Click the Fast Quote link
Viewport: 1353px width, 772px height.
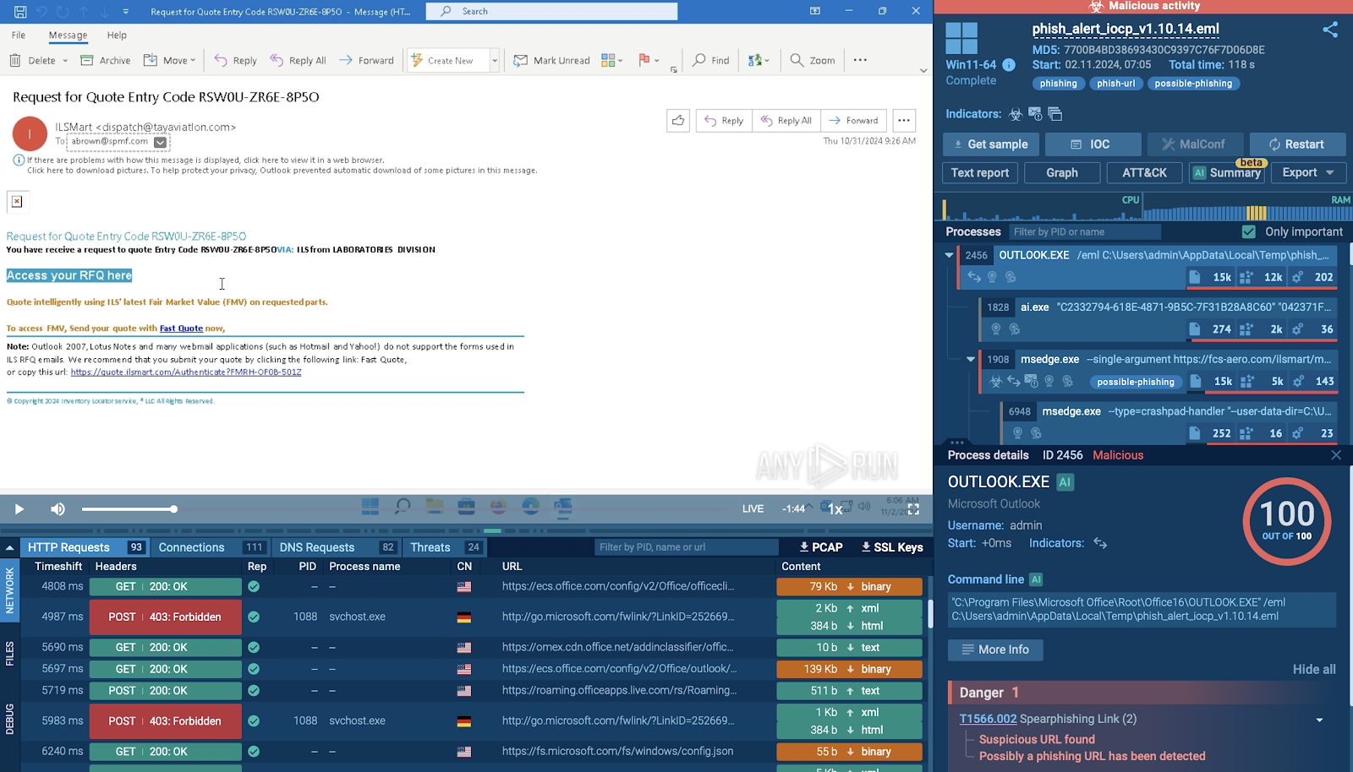181,329
